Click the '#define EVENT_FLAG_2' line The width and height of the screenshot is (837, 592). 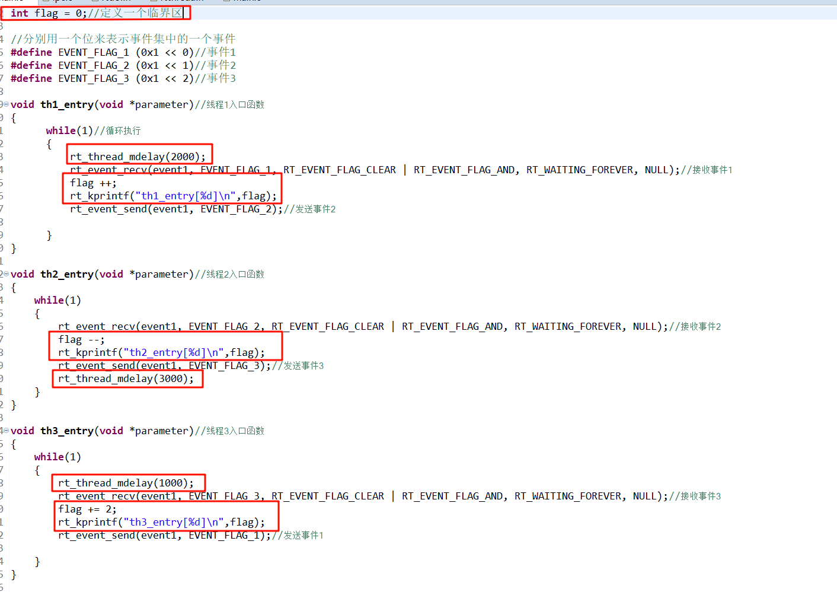coord(123,65)
